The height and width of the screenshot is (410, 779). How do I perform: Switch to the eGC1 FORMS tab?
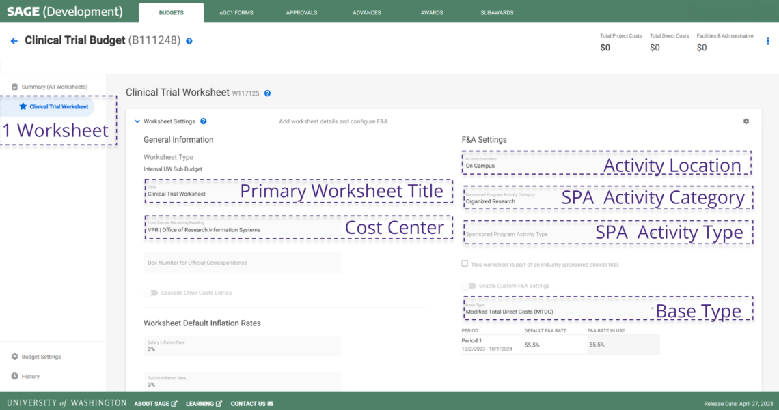point(236,12)
